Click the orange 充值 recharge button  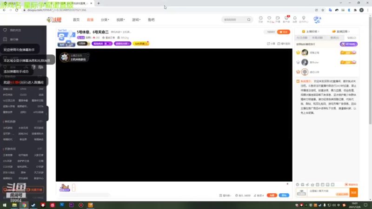(x=272, y=195)
